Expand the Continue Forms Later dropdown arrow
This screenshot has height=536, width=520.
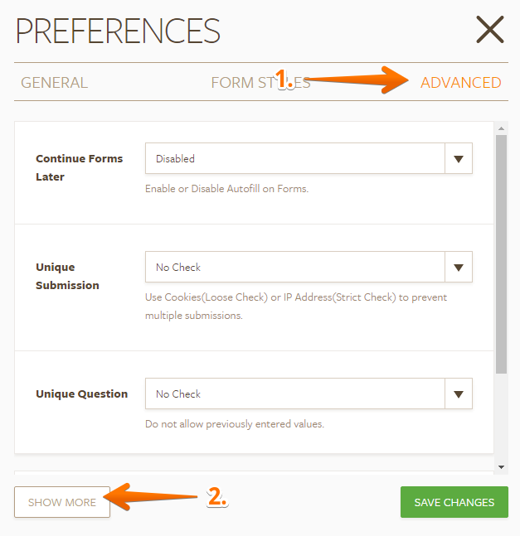[x=459, y=159]
